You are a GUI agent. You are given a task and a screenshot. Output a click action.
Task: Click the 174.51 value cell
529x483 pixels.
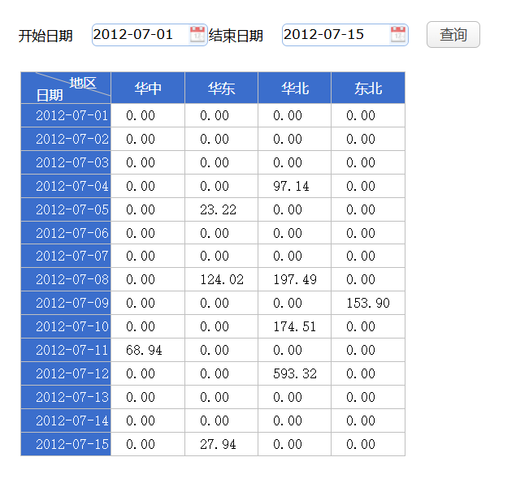(x=294, y=326)
